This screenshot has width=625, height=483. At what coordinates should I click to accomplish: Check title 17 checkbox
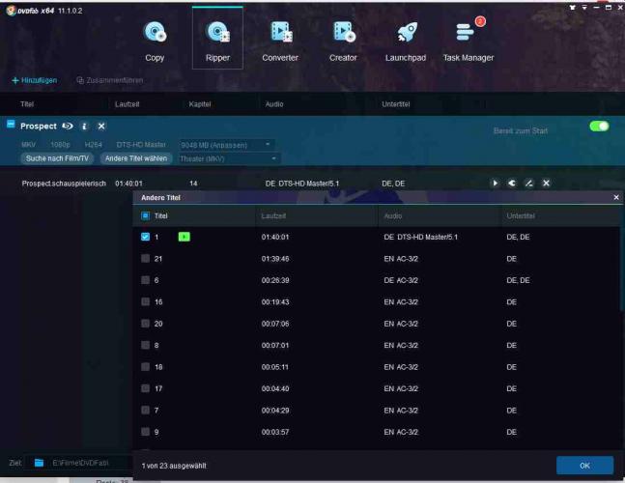(x=146, y=388)
